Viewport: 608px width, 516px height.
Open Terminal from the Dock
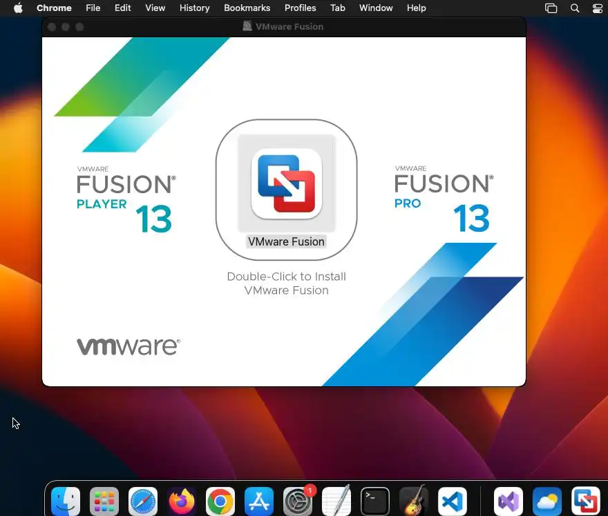pyautogui.click(x=375, y=502)
